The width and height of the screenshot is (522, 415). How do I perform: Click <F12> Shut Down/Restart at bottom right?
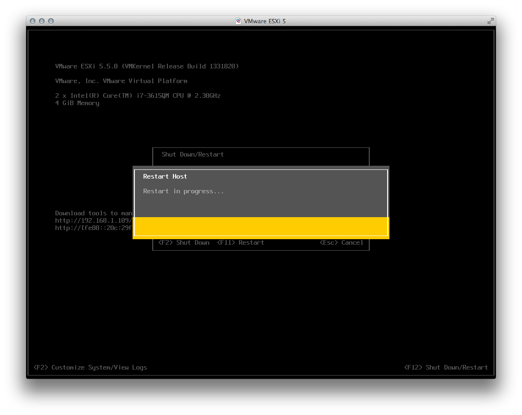(x=446, y=367)
